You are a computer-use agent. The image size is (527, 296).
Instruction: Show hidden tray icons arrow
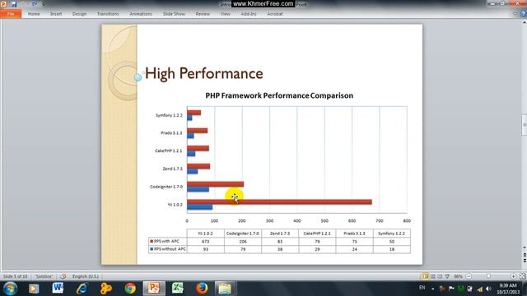(x=433, y=289)
